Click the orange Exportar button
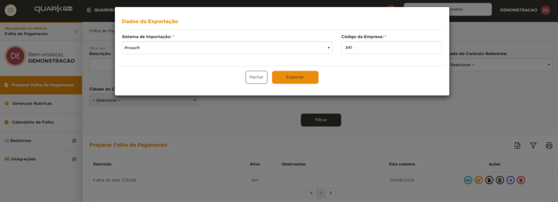The image size is (558, 202). tap(295, 77)
